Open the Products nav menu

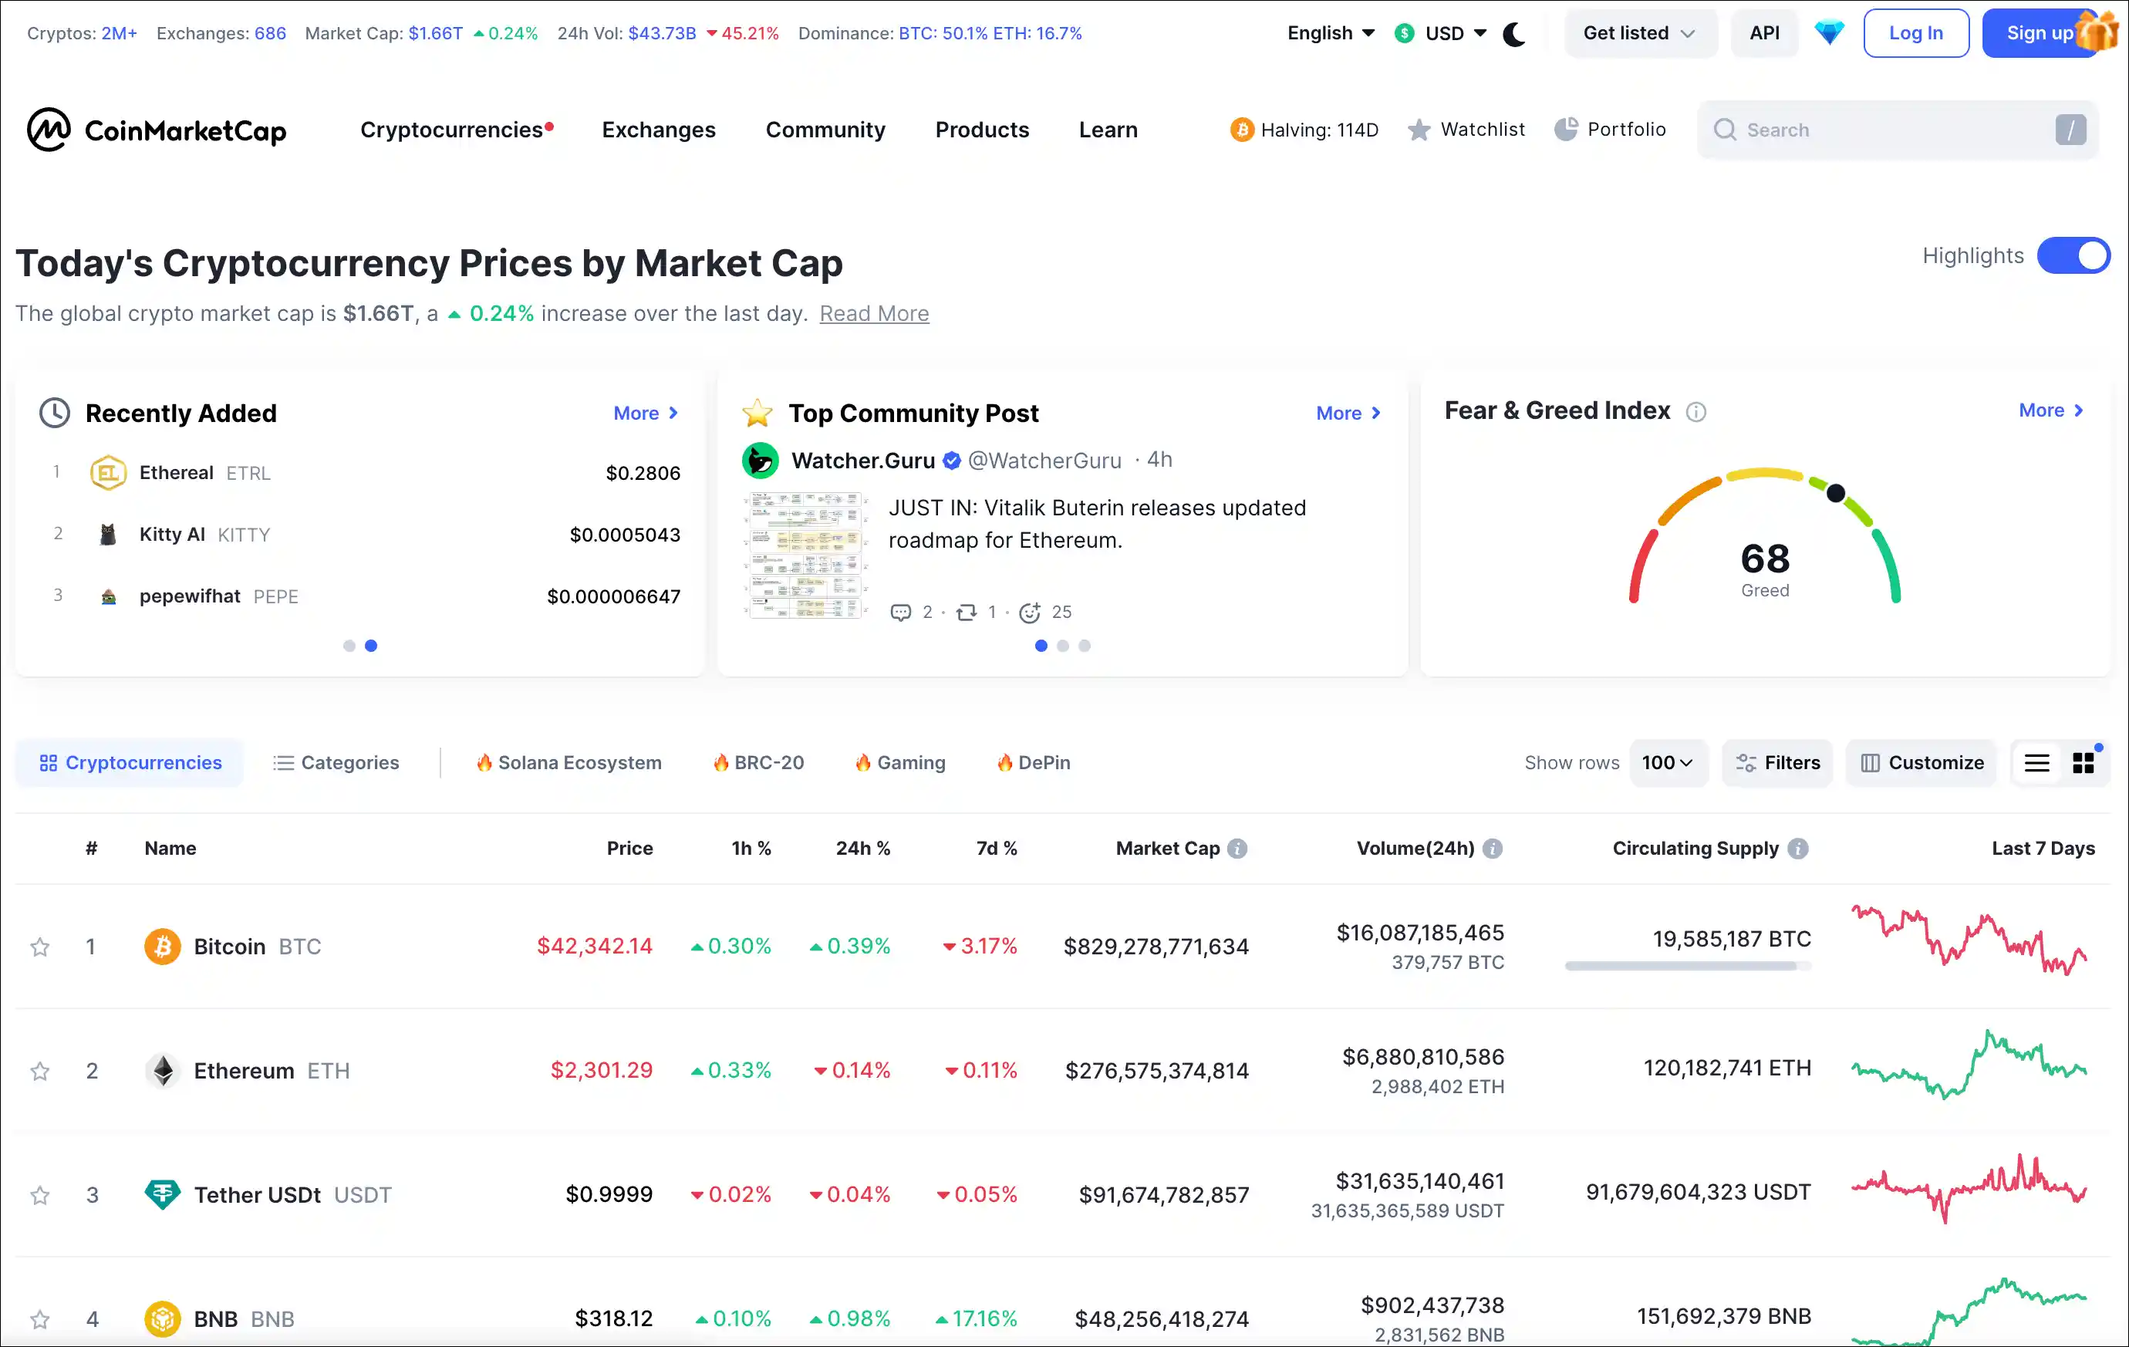(x=982, y=130)
